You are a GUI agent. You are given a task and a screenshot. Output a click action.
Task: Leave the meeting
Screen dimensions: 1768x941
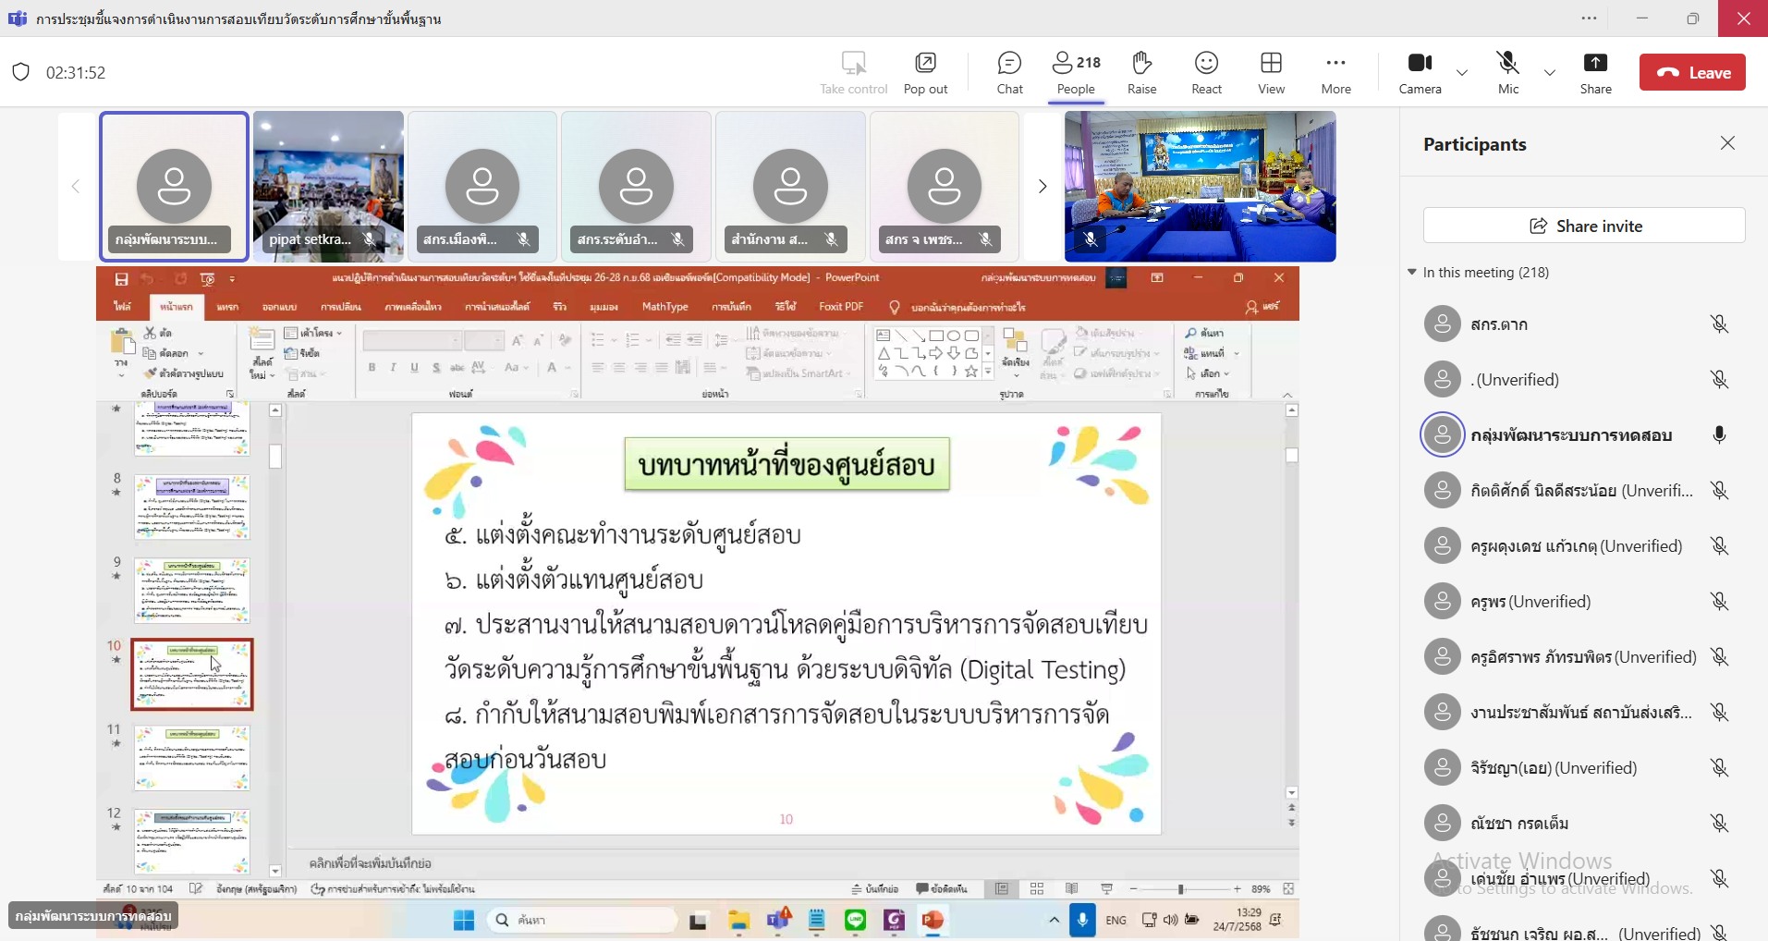pyautogui.click(x=1692, y=72)
